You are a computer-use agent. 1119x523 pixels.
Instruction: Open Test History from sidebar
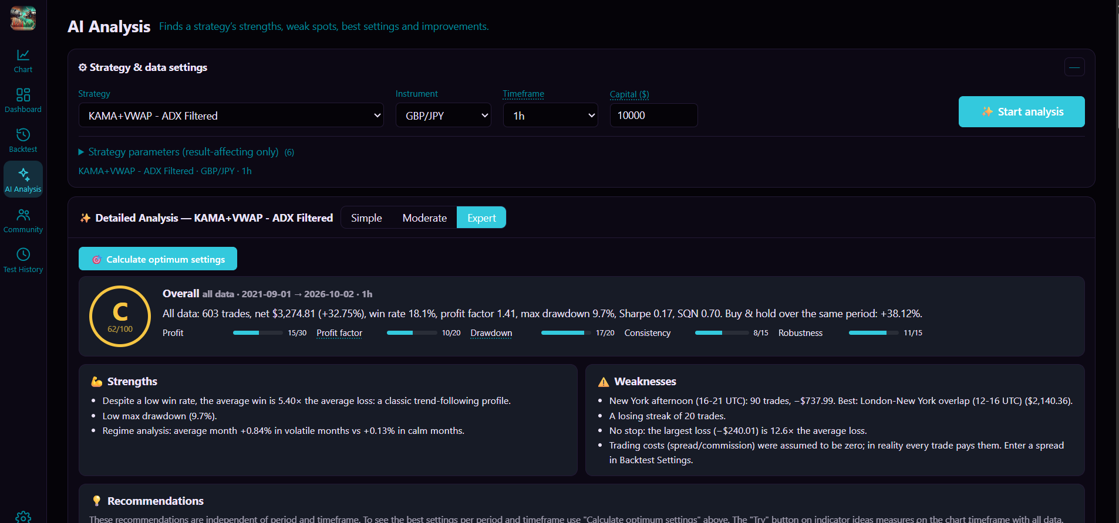click(x=23, y=261)
